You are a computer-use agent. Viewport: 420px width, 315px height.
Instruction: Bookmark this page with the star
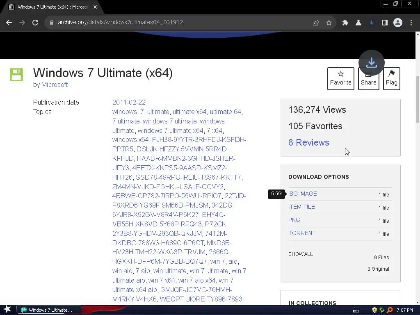click(329, 23)
